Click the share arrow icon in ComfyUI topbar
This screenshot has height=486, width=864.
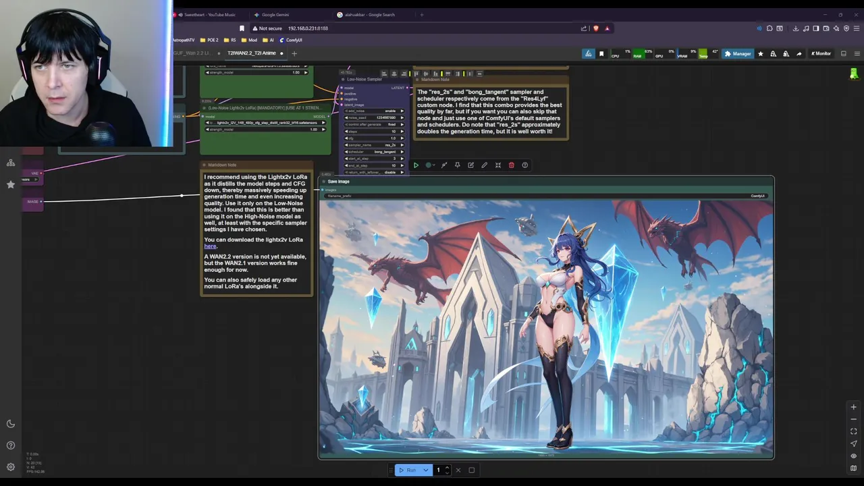click(799, 53)
